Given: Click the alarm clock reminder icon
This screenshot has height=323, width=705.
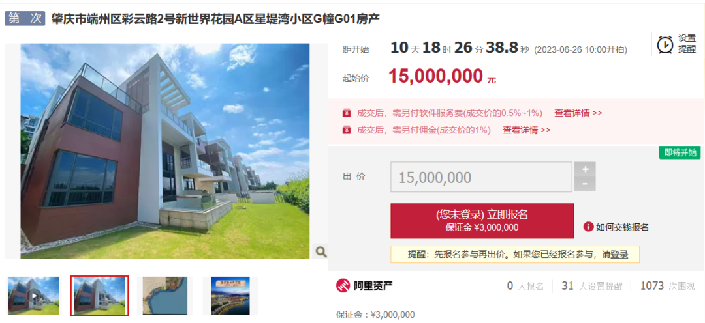Looking at the screenshot, I should [665, 44].
